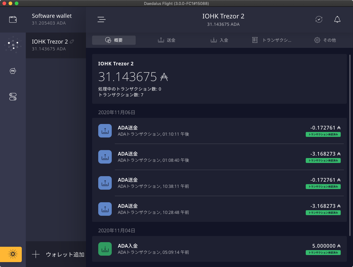Image resolution: width=353 pixels, height=267 pixels.
Task: Expand ADA送金 transaction at 10:38:11 午前
Action: (219, 183)
